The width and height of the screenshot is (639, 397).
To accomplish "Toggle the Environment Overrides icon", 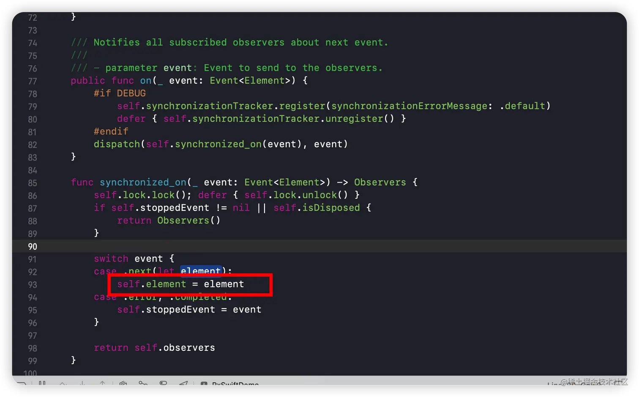I will 163,383.
